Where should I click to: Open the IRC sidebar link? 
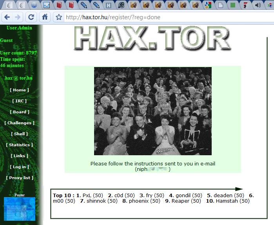19,101
